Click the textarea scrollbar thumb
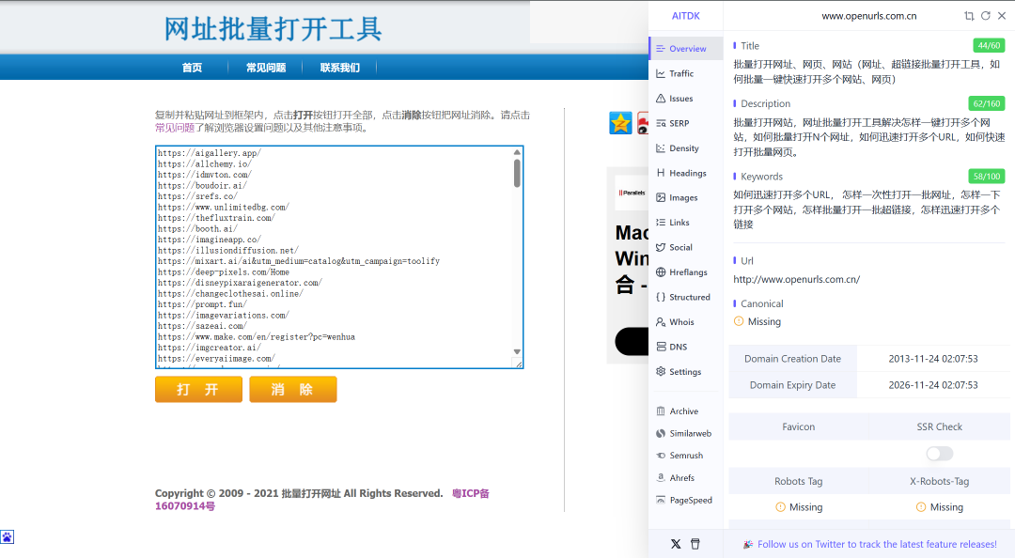This screenshot has width=1015, height=558. coord(517,173)
